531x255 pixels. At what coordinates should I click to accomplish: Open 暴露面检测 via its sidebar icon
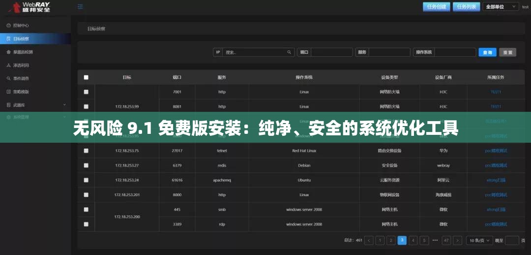pyautogui.click(x=8, y=52)
